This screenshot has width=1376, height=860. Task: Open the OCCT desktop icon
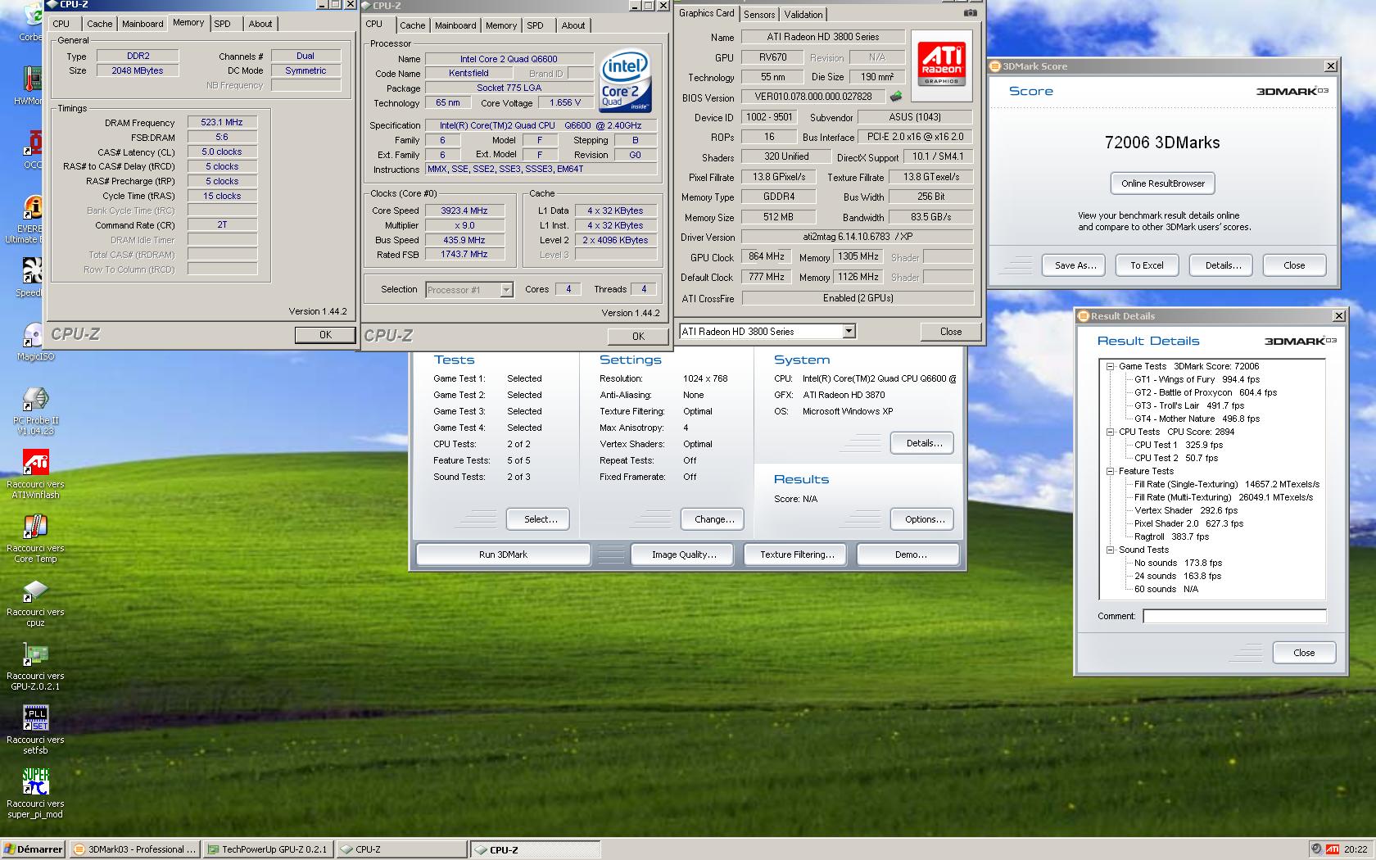point(33,143)
